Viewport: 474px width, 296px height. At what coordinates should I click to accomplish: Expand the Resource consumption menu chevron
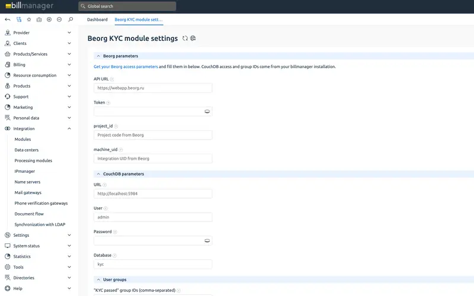(x=69, y=75)
